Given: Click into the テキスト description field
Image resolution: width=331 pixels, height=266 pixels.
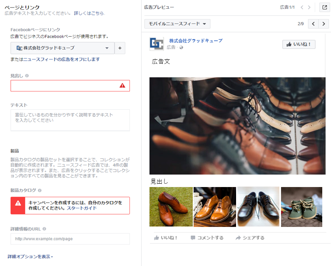Looking at the screenshot, I should point(70,120).
